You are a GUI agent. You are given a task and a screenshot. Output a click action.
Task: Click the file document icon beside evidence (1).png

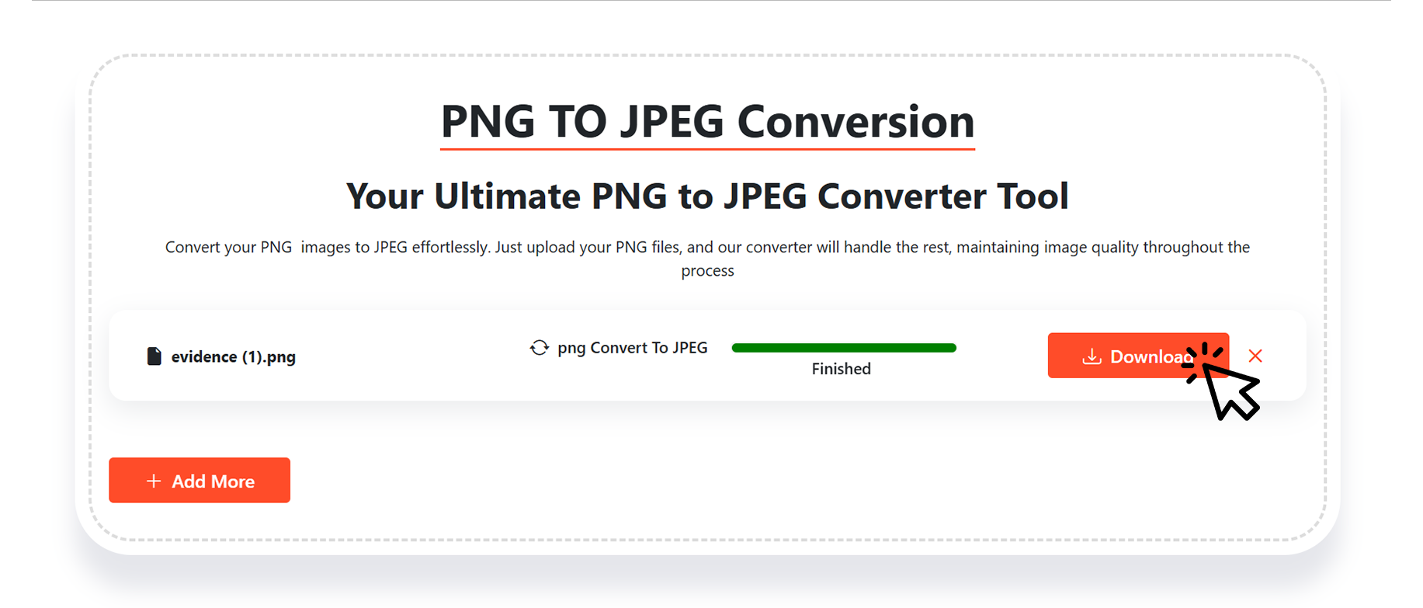point(154,356)
